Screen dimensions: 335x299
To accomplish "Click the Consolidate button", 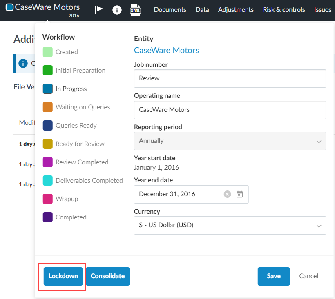I will point(108,276).
